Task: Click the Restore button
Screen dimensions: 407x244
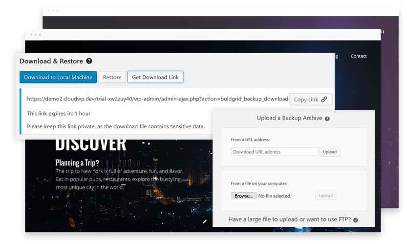Action: coord(112,77)
